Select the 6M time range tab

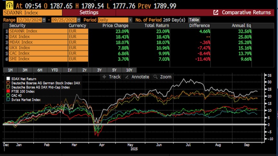(40, 70)
